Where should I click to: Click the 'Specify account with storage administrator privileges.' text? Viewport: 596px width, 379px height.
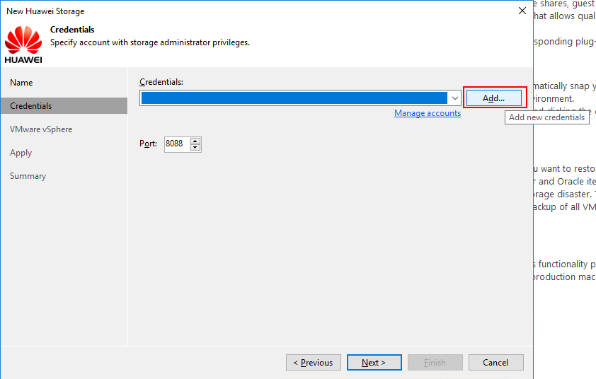coord(150,42)
